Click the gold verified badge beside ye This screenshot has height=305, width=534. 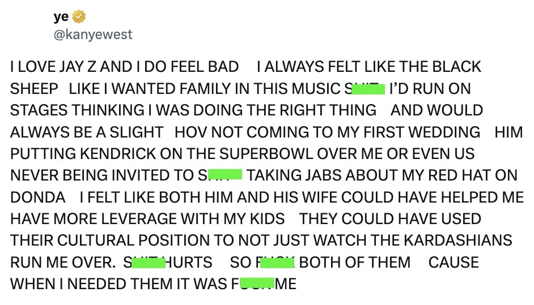[x=78, y=18]
